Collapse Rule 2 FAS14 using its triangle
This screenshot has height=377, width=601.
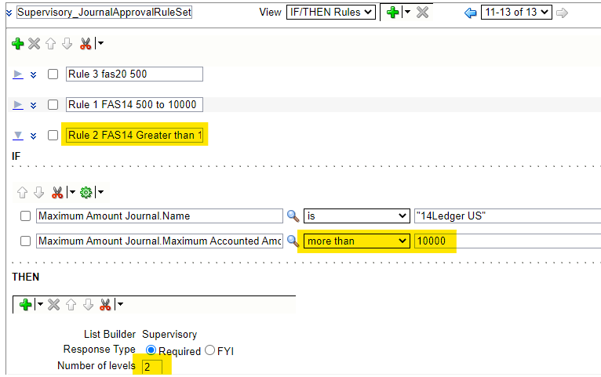coord(18,136)
